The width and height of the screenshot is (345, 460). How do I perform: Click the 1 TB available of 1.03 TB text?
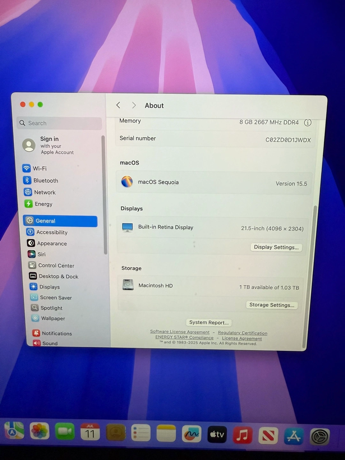pyautogui.click(x=269, y=287)
